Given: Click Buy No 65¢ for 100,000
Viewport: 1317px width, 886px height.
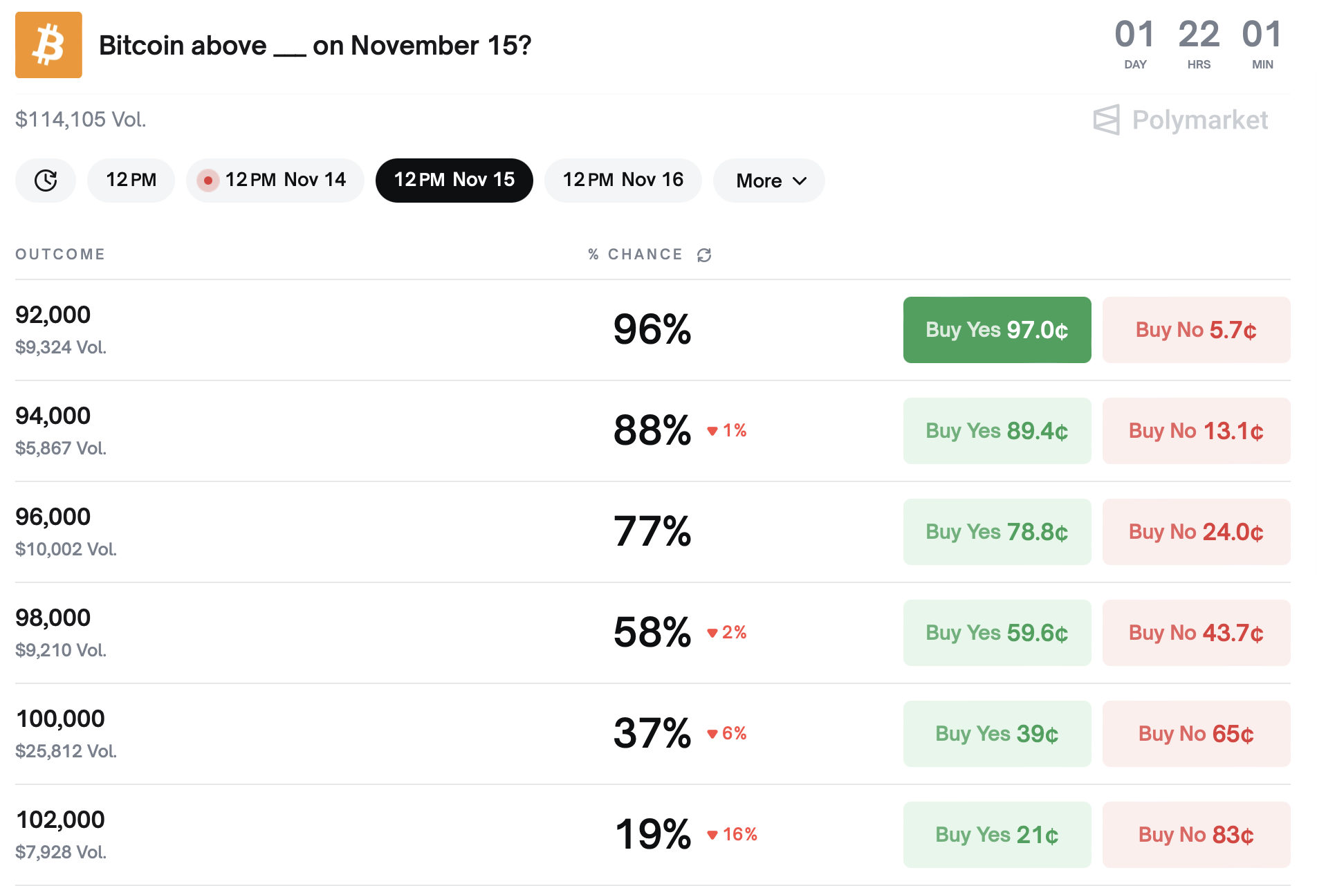Looking at the screenshot, I should click(x=1196, y=734).
